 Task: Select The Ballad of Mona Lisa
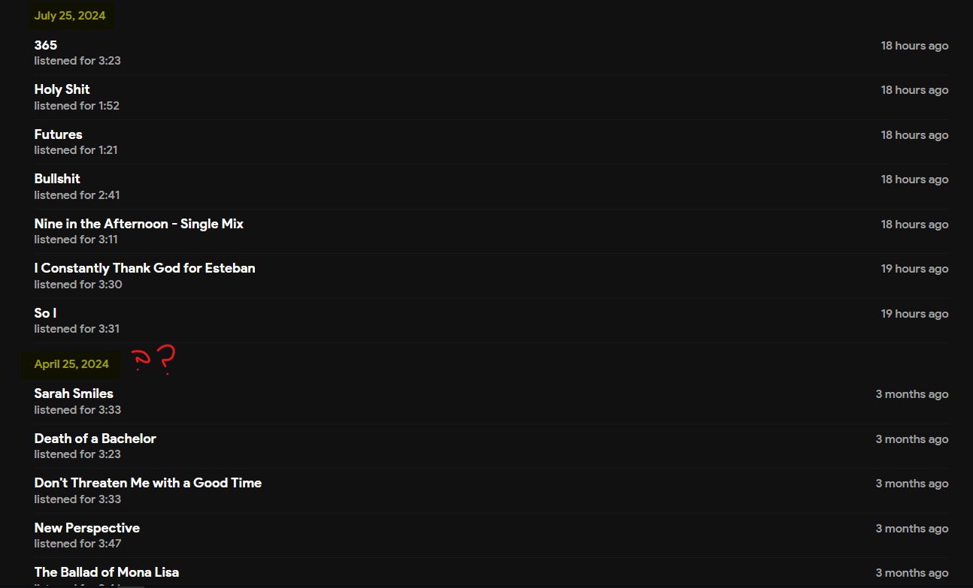pos(107,572)
